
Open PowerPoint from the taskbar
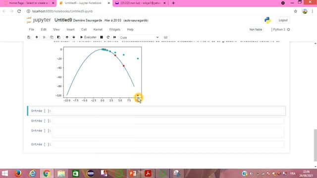[133, 174]
